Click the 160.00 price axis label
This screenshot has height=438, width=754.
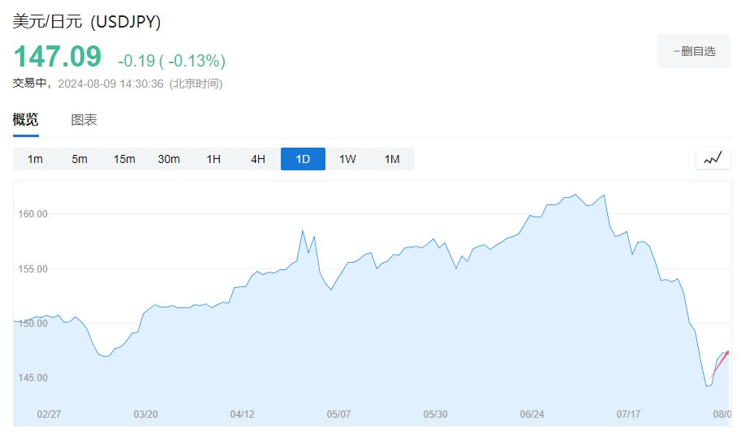click(x=33, y=214)
